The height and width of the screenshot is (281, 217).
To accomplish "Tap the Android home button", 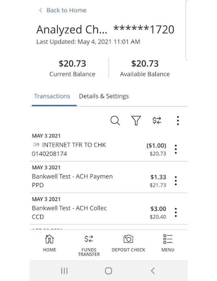I will tap(109, 271).
